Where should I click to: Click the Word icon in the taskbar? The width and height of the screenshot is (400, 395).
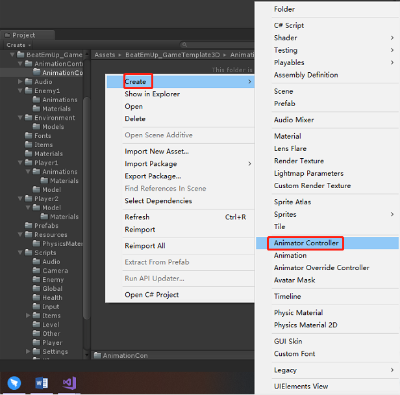click(42, 383)
